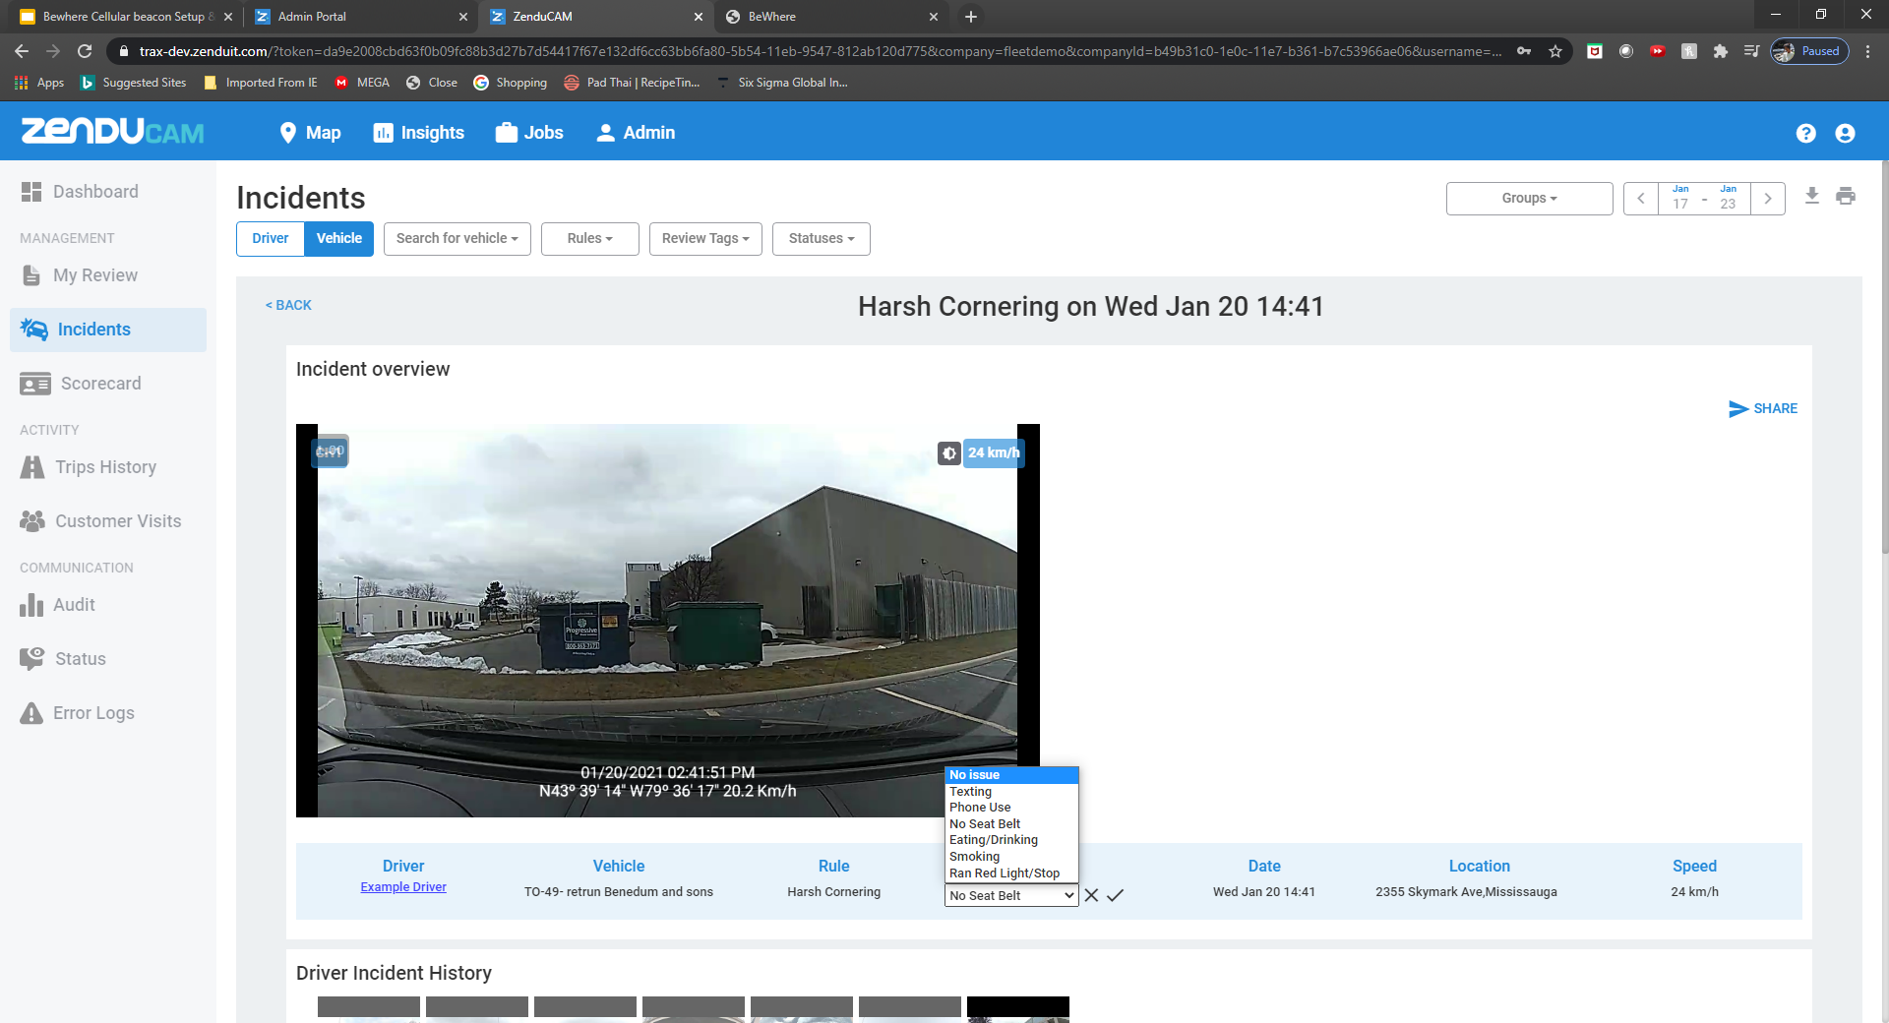Click the ZenduCAM logo
This screenshot has height=1023, width=1889.
[113, 132]
